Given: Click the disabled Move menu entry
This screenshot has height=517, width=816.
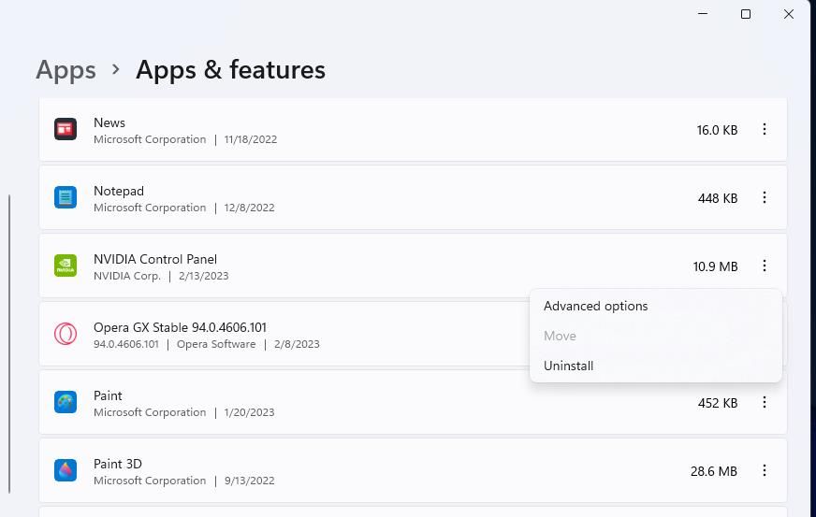Looking at the screenshot, I should click(x=560, y=336).
